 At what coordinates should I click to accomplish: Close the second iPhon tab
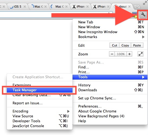tap(108, 7)
